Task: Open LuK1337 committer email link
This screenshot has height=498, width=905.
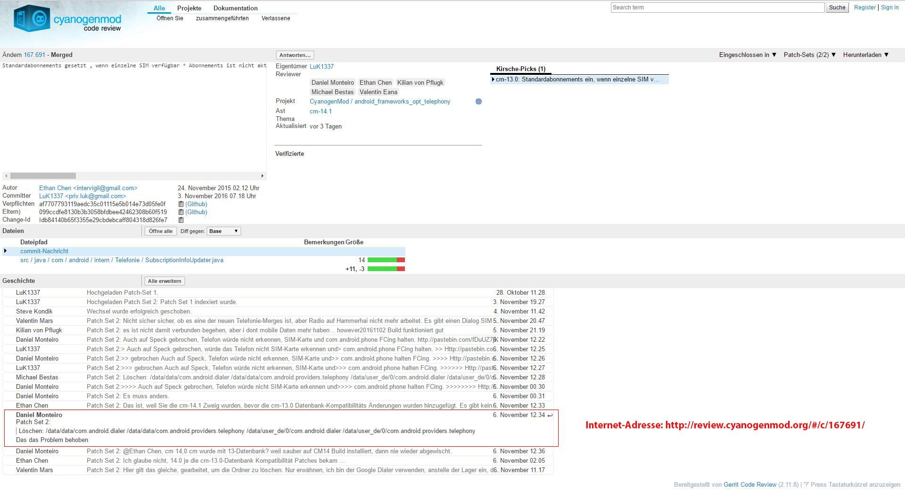Action: 82,196
